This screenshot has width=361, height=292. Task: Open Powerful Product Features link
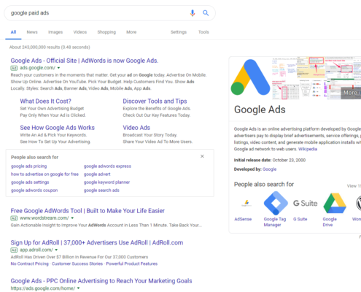coord(132,264)
